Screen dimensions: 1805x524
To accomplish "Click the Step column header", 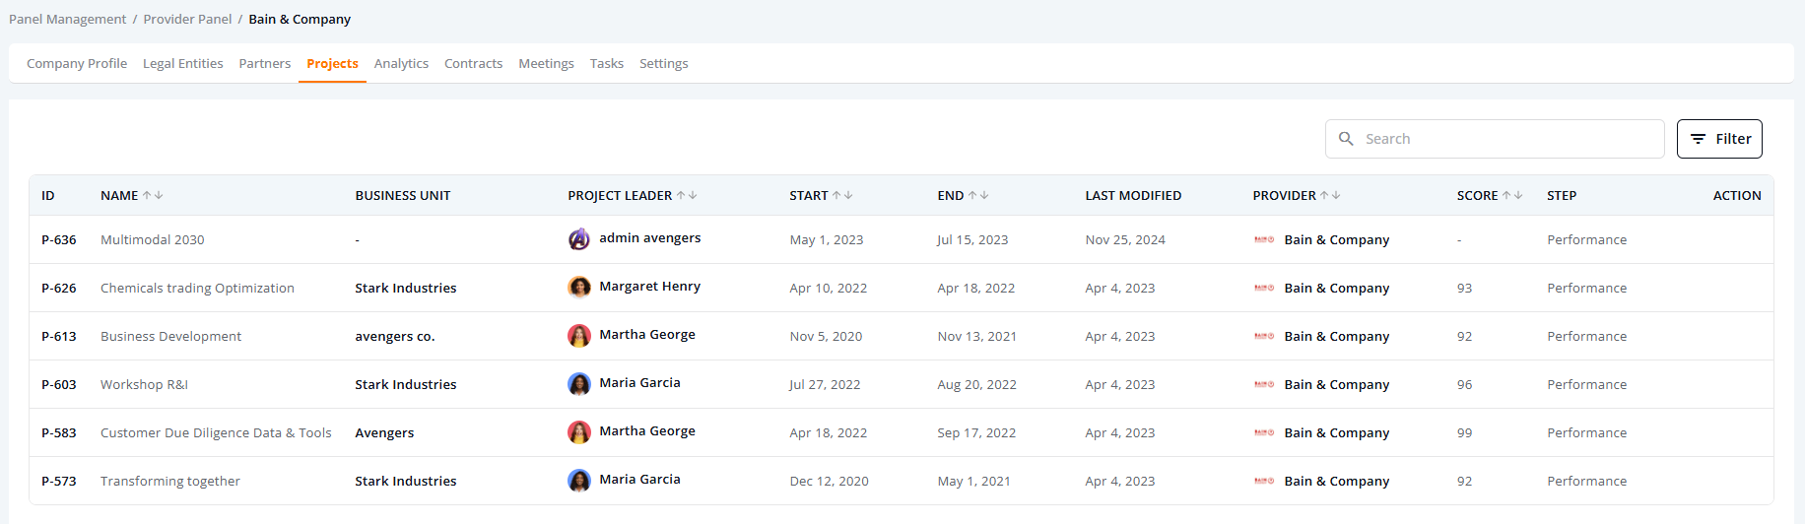I will tap(1562, 196).
